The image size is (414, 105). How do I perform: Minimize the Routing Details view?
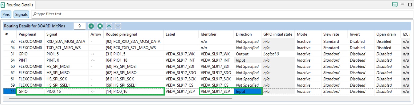(403, 4)
